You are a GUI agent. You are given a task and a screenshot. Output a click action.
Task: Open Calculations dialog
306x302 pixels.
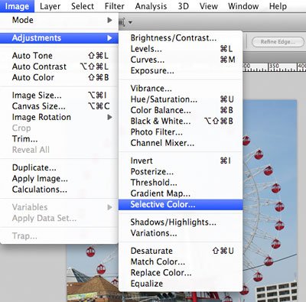point(59,190)
